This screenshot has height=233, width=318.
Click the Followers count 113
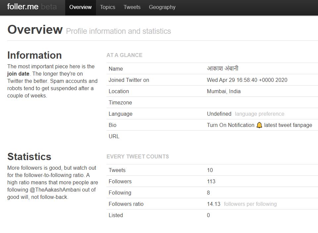click(211, 181)
